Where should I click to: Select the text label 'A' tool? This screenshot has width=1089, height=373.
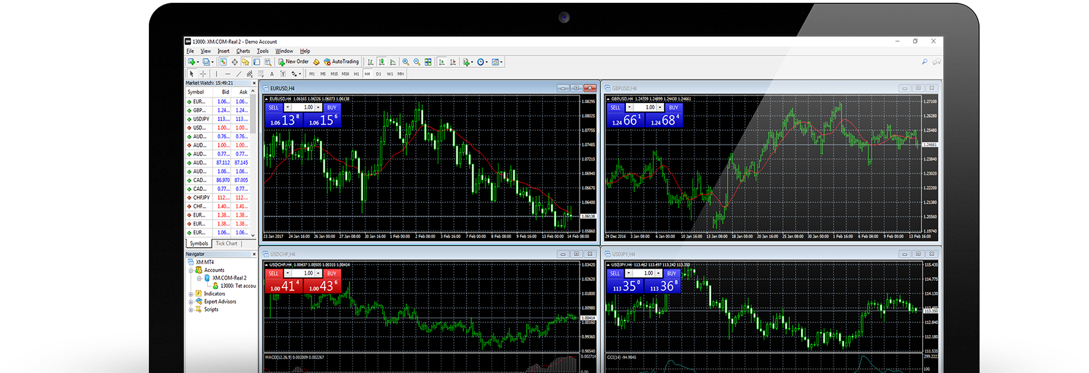[x=271, y=73]
